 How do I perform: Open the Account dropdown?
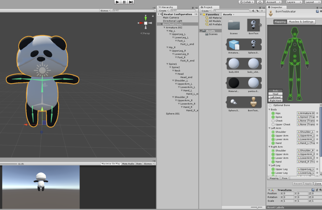(x=274, y=2)
